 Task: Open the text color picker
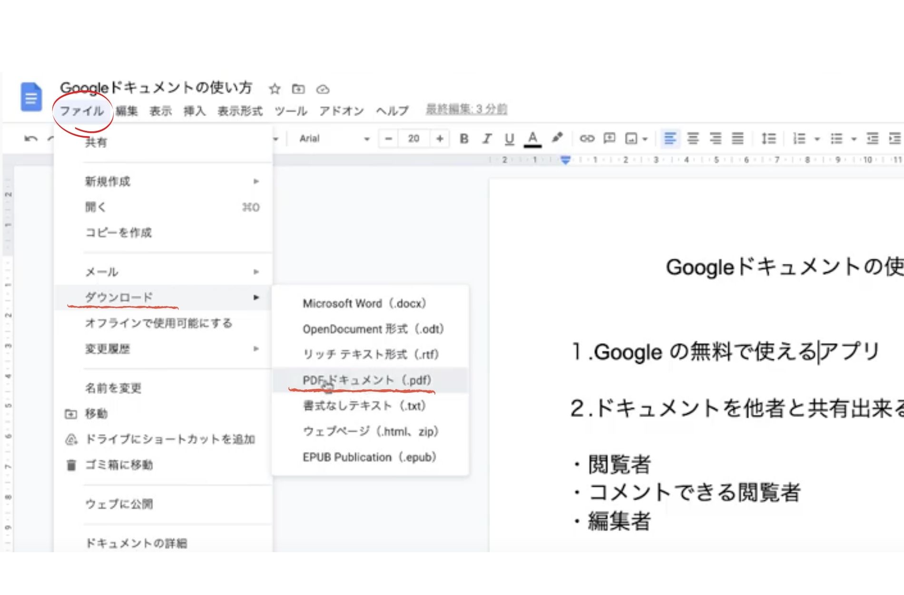pos(532,139)
